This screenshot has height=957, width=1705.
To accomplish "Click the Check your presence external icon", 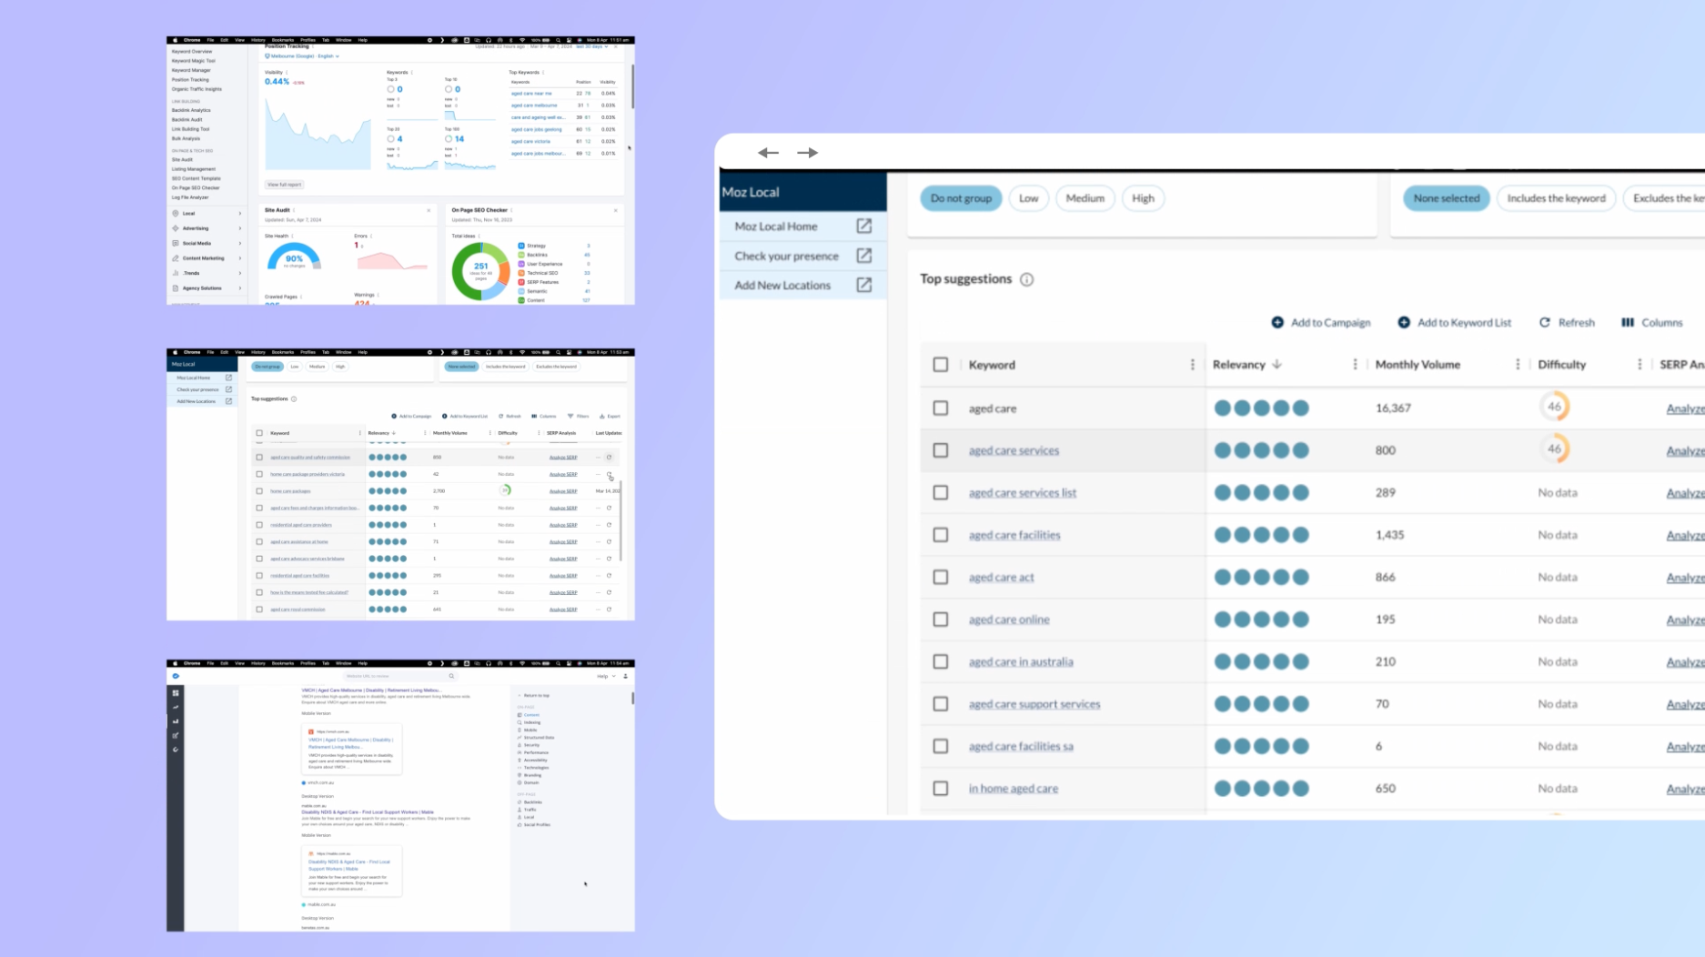I will click(863, 256).
